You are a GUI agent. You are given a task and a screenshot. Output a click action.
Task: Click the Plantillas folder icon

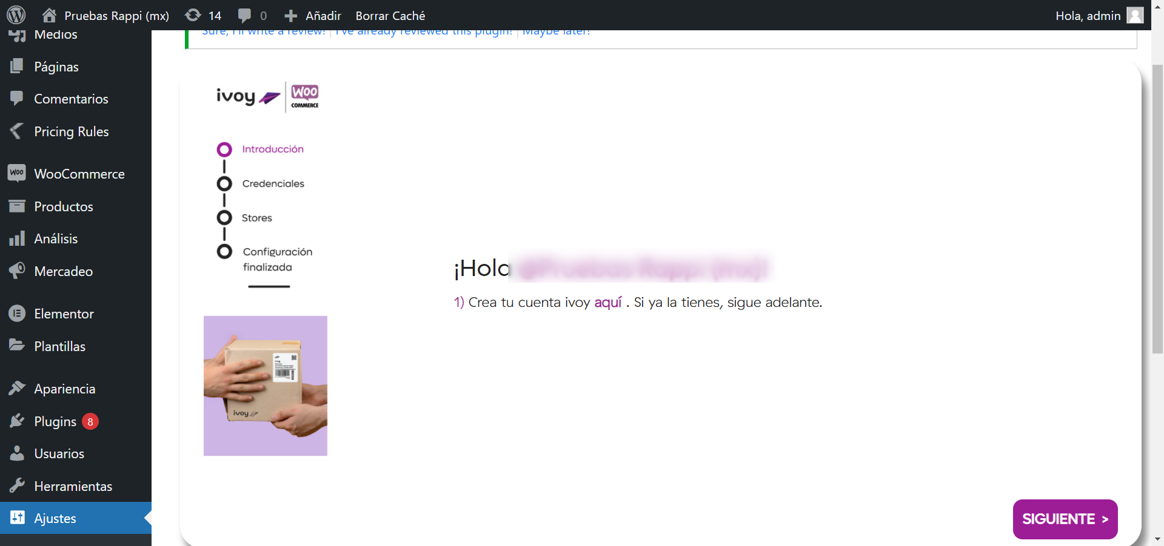click(17, 346)
